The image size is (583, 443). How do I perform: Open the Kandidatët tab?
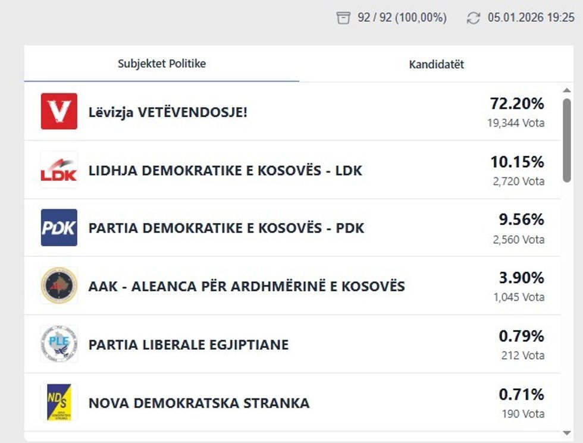436,65
